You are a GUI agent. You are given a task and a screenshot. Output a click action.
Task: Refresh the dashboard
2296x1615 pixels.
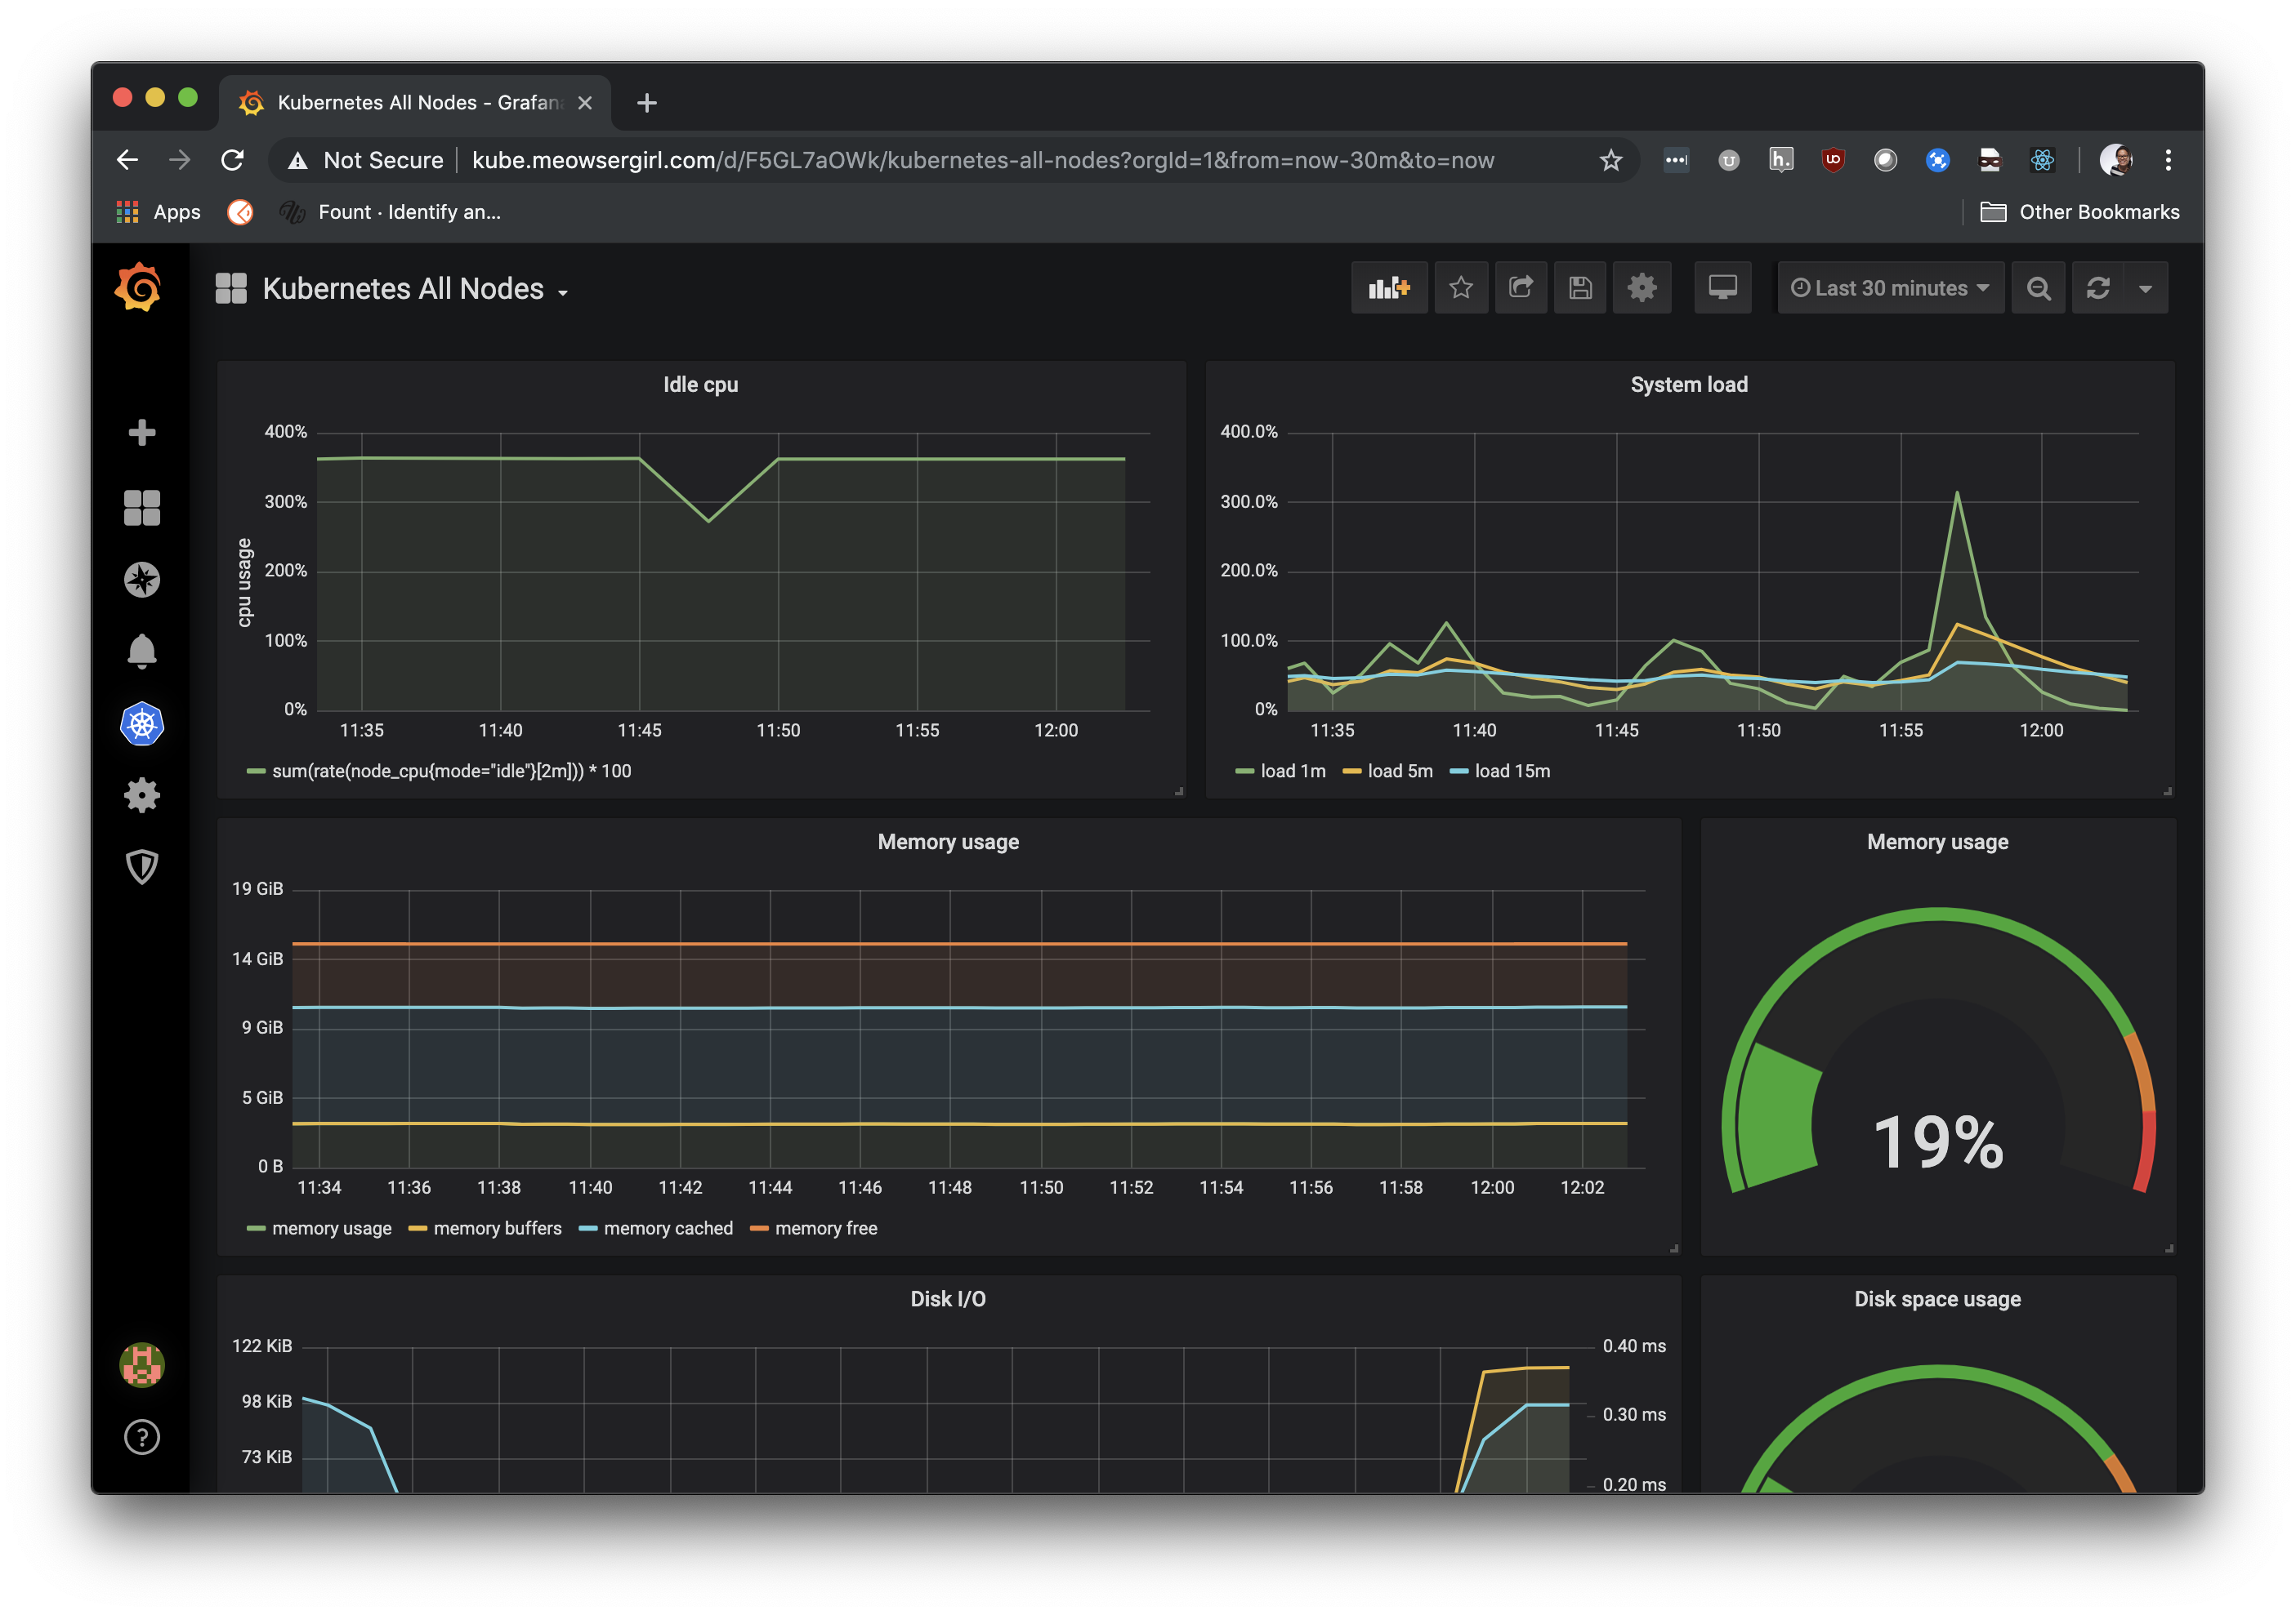coord(2098,288)
